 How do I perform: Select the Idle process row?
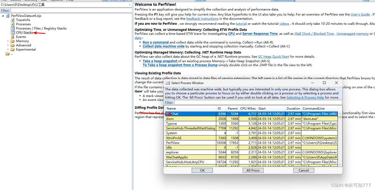[252, 148]
